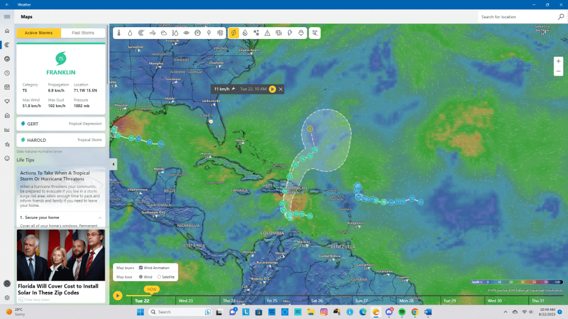Viewport: 568px width, 319px height.
Task: Switch to the cloud cover layer
Action: [164, 33]
